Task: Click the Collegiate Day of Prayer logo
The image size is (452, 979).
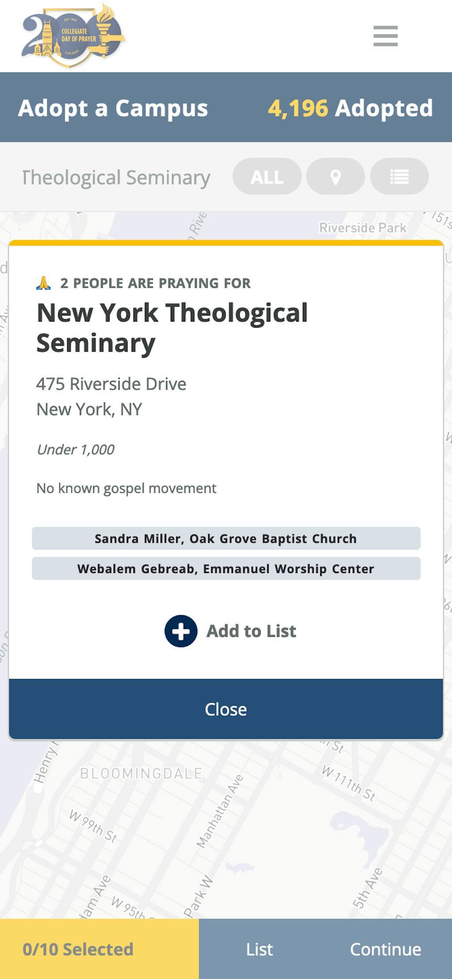Action: (x=73, y=36)
